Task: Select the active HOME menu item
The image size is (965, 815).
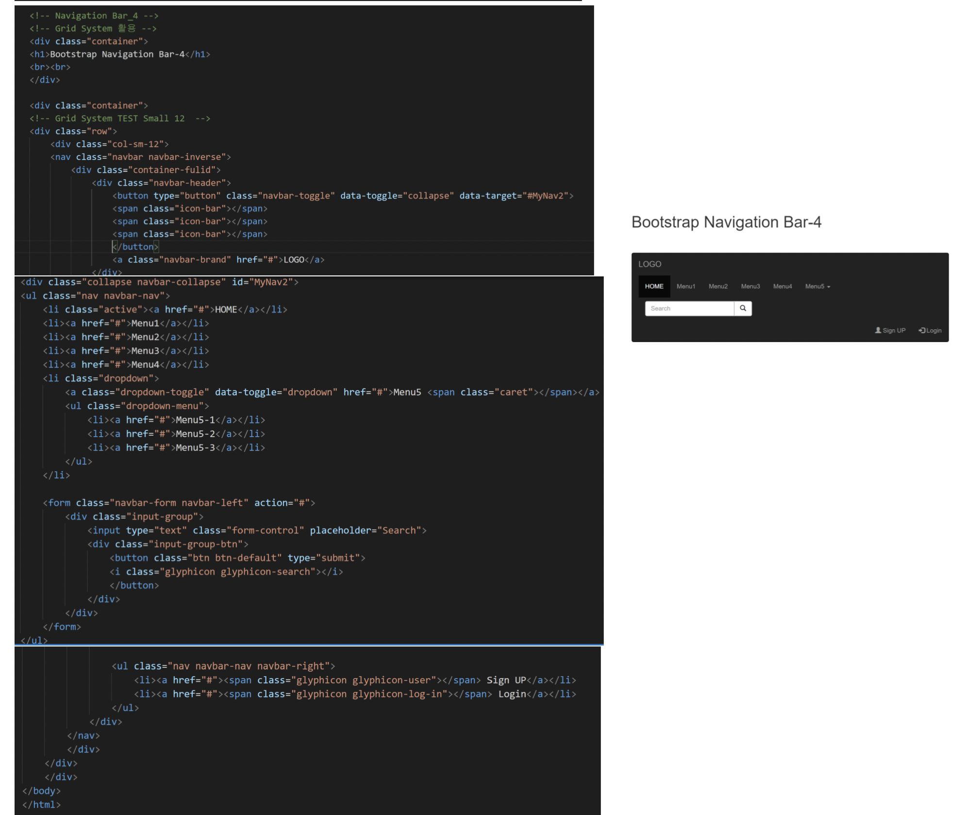Action: [x=654, y=287]
